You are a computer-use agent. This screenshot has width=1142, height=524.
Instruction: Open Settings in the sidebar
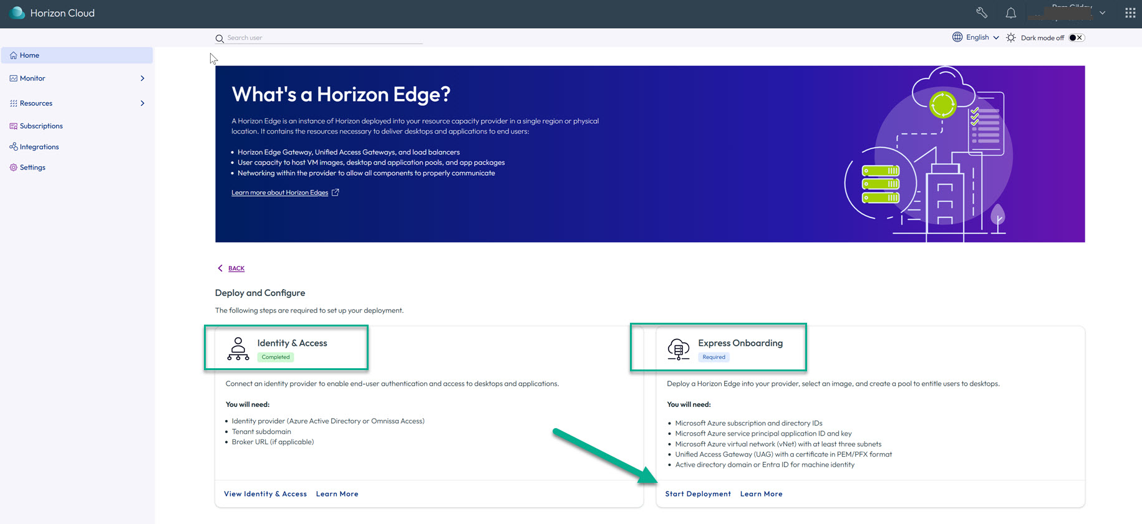32,168
